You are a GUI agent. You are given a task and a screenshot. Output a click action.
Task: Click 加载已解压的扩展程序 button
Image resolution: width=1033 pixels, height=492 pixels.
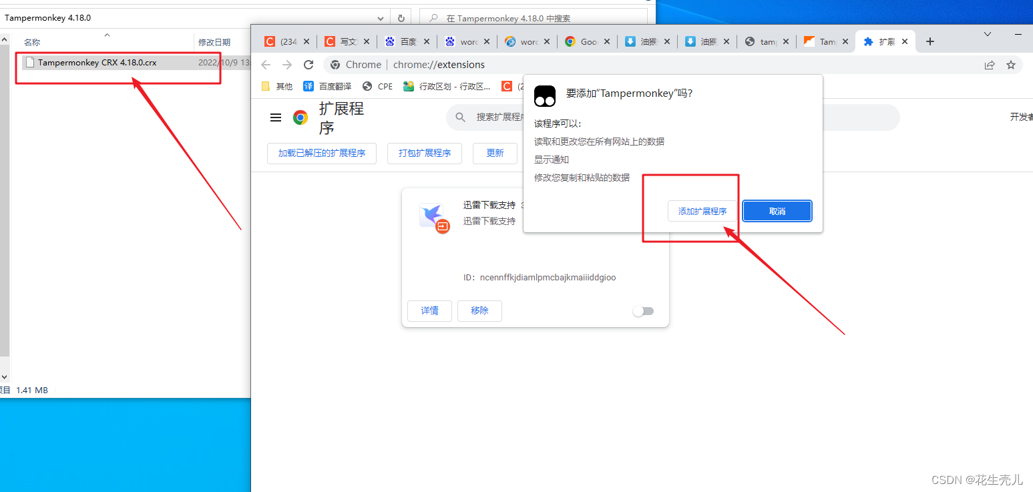point(322,153)
